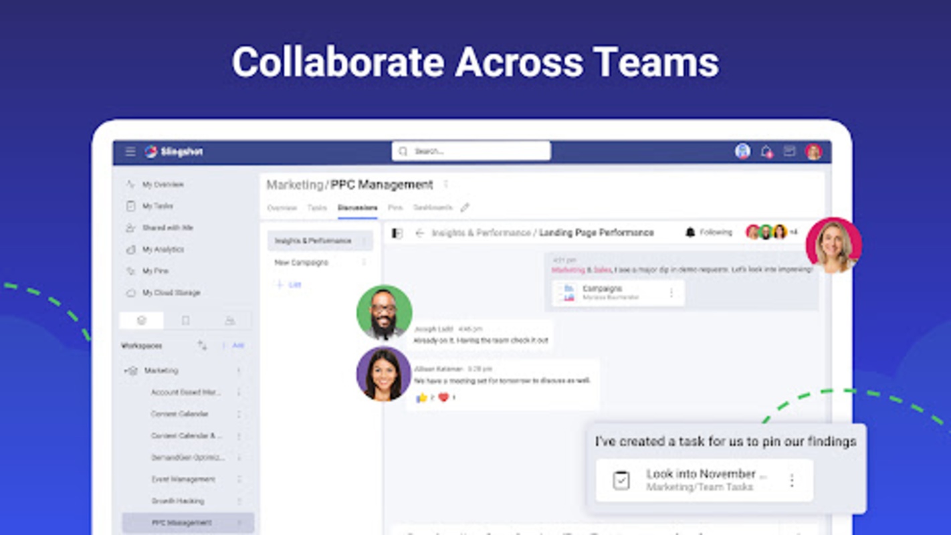
Task: Open the Campaigns attachment card
Action: coord(618,293)
